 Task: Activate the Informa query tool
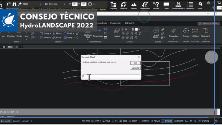pos(156,5)
